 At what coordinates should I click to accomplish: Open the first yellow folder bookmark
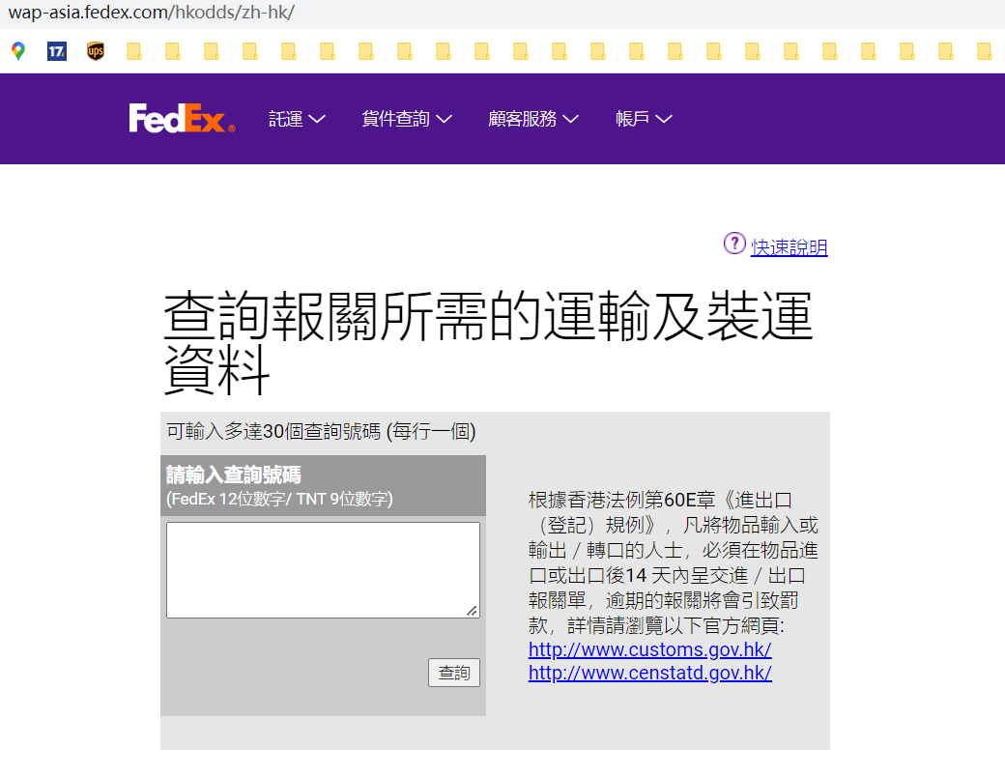click(134, 51)
